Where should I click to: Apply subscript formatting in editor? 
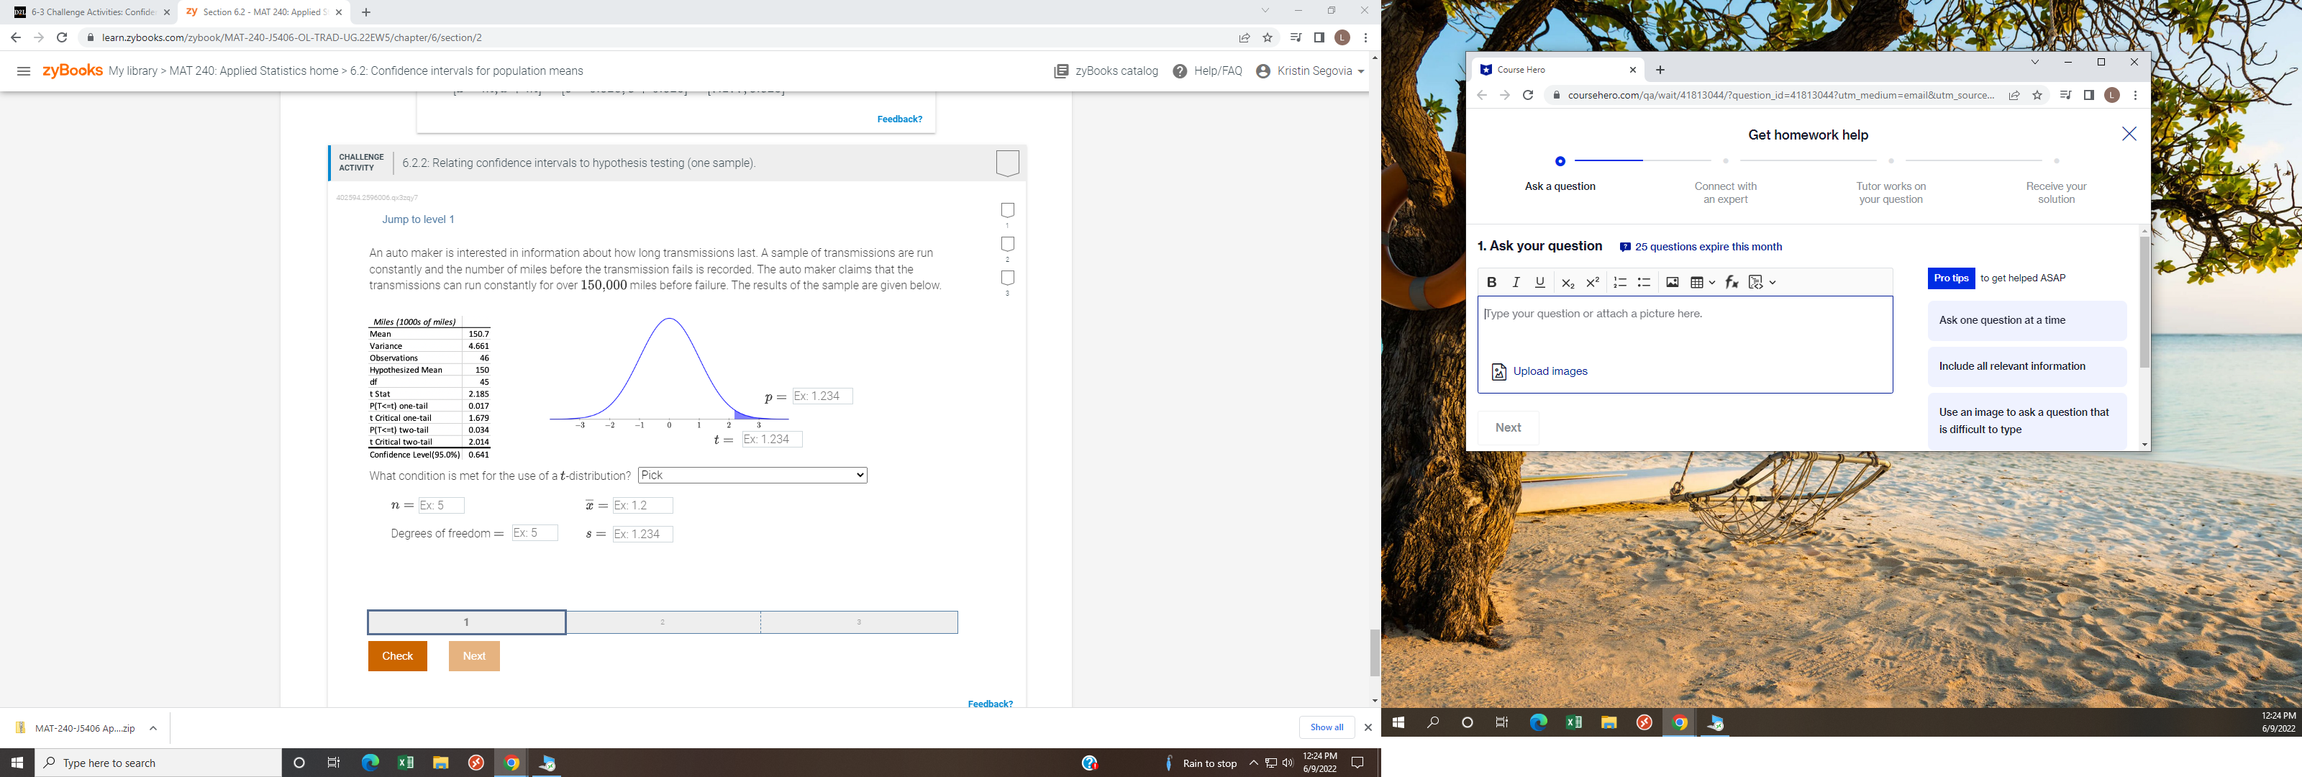1568,283
